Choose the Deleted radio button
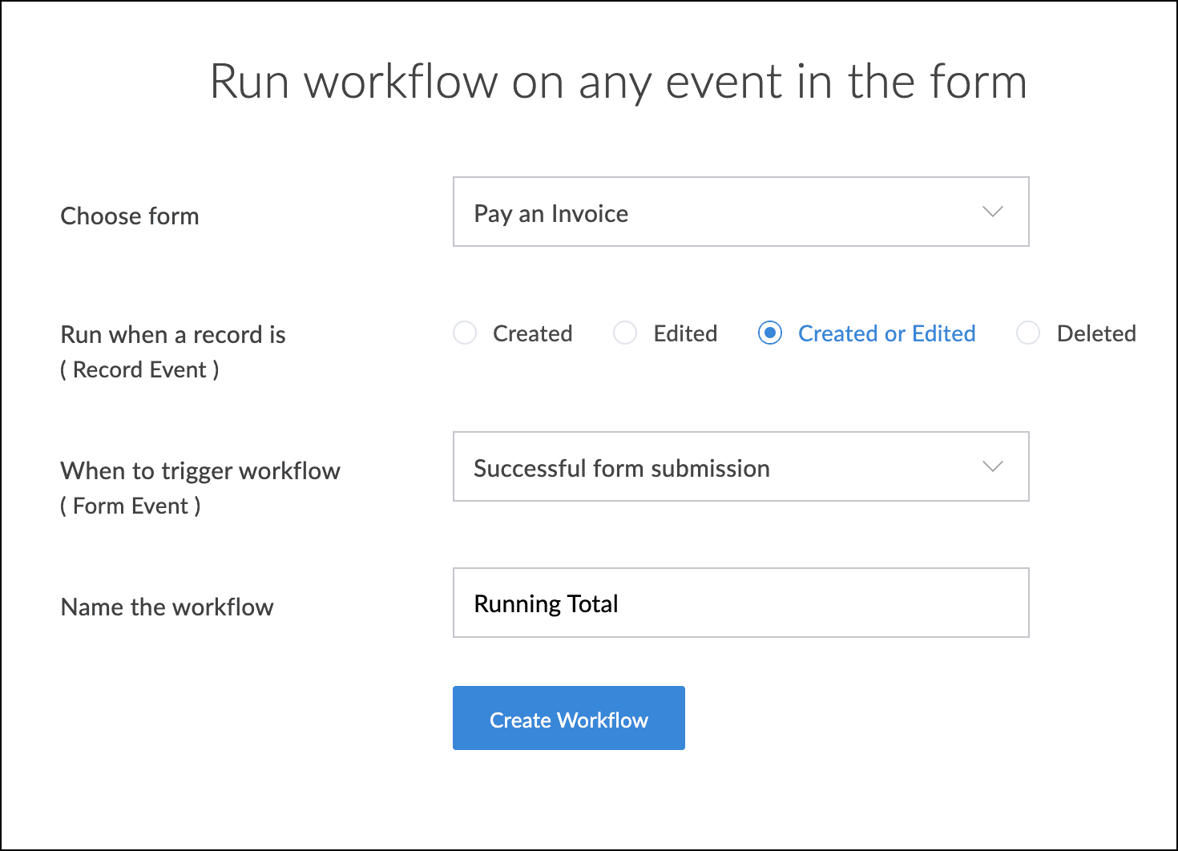This screenshot has height=851, width=1178. pyautogui.click(x=1028, y=333)
